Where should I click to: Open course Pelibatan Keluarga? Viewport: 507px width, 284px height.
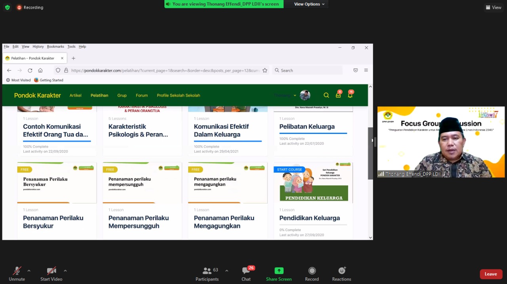point(307,126)
